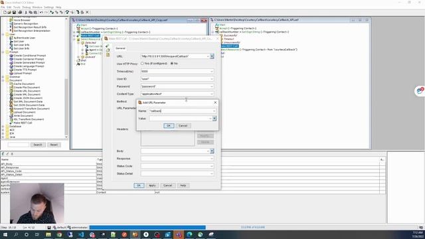
Task: Click the Windows Start button
Action: point(5,234)
